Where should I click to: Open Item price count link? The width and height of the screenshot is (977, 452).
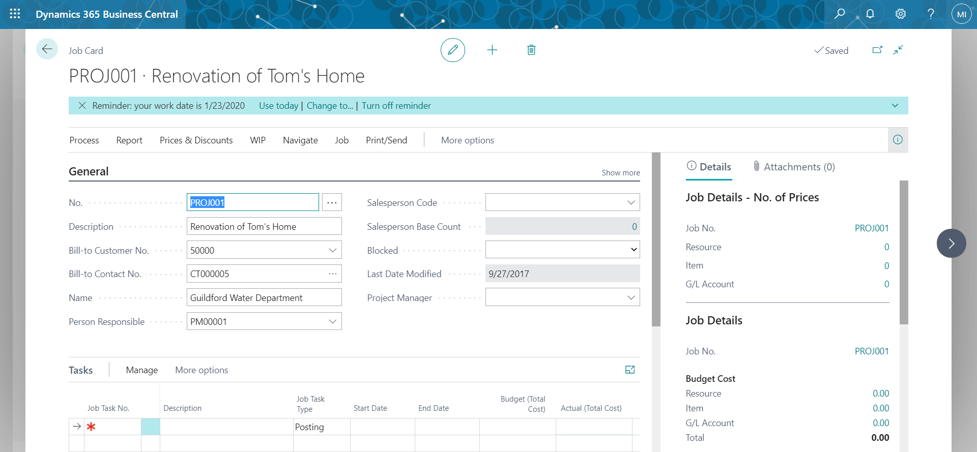pos(886,266)
